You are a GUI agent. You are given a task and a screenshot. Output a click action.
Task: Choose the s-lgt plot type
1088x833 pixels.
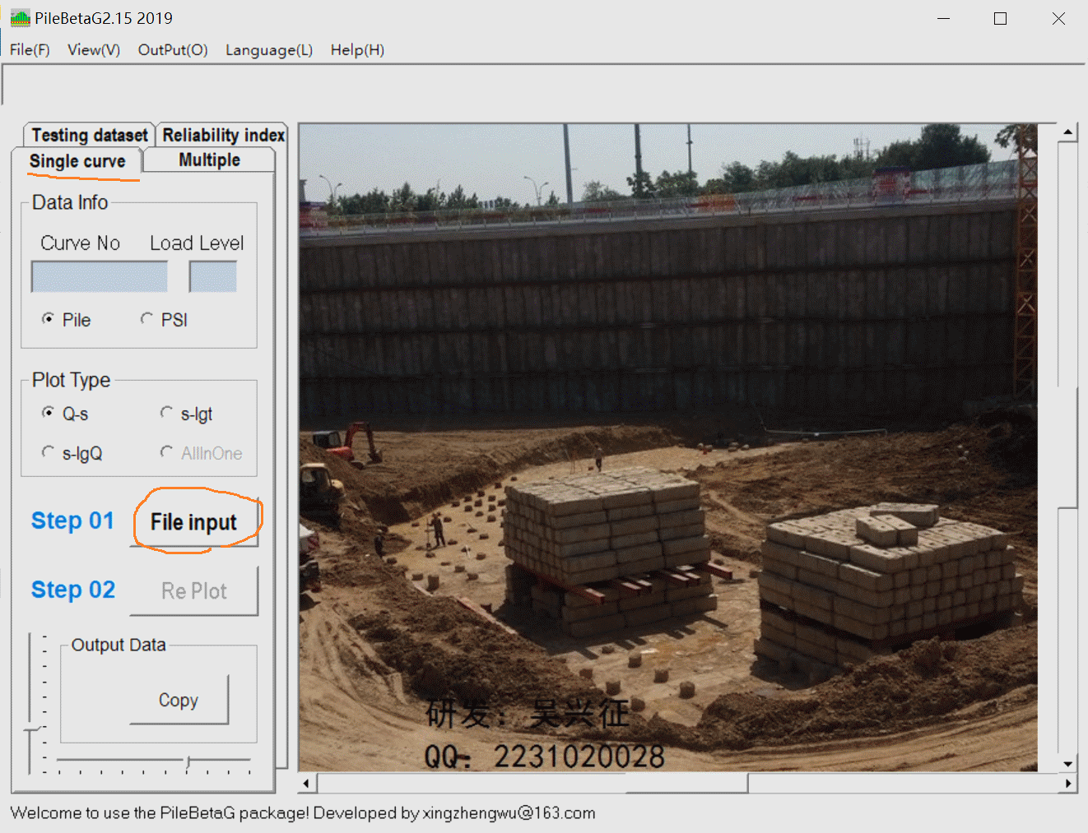pyautogui.click(x=167, y=413)
